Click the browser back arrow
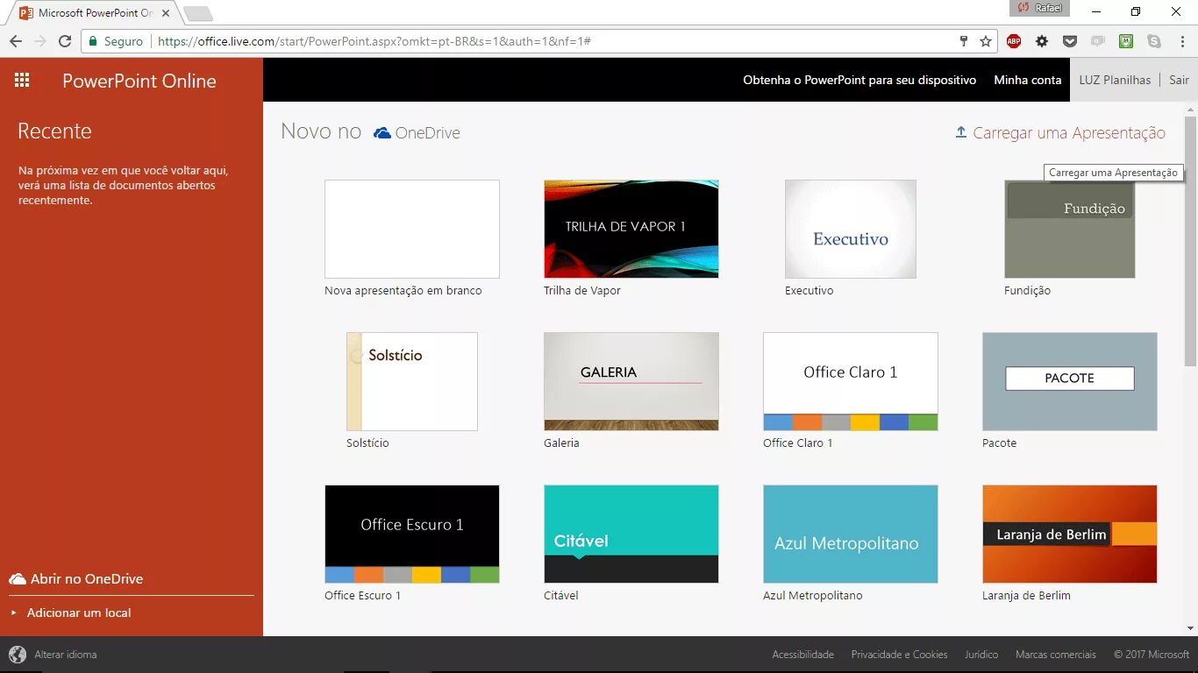The height and width of the screenshot is (673, 1198). (x=16, y=41)
